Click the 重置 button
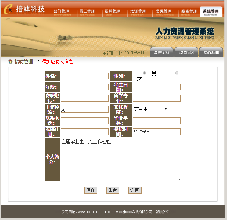Image resolution: width=227 pixels, height=220 pixels. [x=113, y=190]
